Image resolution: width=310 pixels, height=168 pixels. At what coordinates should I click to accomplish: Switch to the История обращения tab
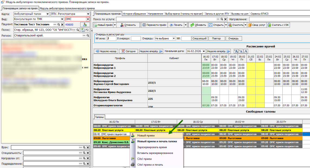click(134, 14)
